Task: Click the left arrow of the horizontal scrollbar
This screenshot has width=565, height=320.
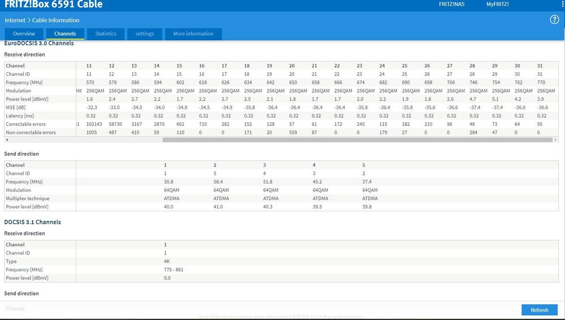Action: click(7, 140)
